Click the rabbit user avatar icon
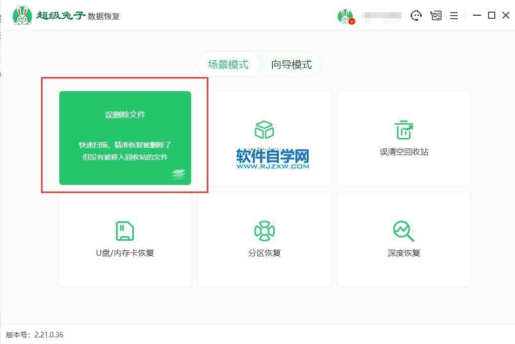The width and height of the screenshot is (515, 344). pos(345,16)
